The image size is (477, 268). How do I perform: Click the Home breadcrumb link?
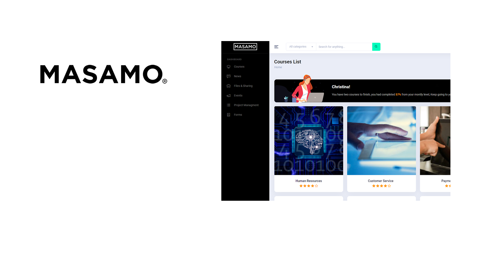tap(278, 67)
